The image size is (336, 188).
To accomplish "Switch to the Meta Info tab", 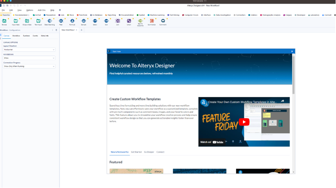I will (x=45, y=36).
